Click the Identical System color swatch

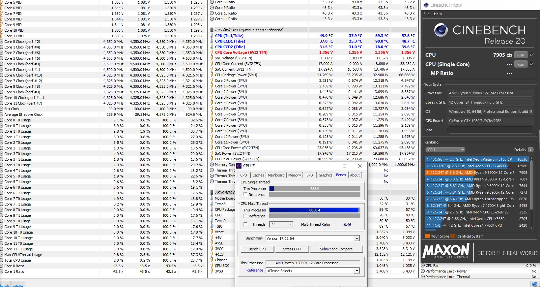tap(453, 236)
